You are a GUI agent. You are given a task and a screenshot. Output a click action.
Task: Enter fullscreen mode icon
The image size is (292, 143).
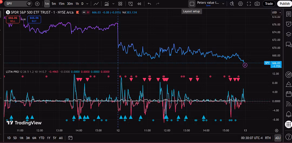click(x=249, y=4)
